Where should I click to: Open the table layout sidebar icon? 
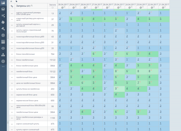click(x=3, y=42)
